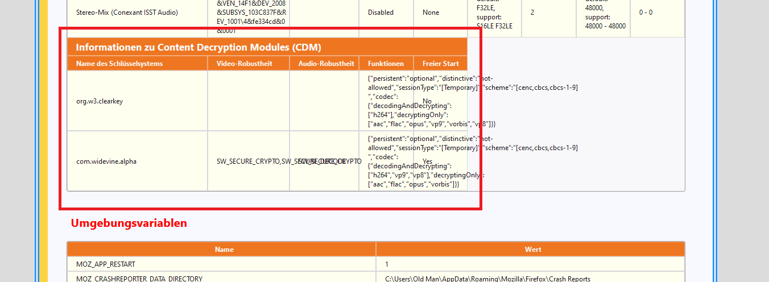Screen dimensions: 769x282
Task: Click the "None" cell in Stereo-Mix row
Action: click(x=431, y=13)
